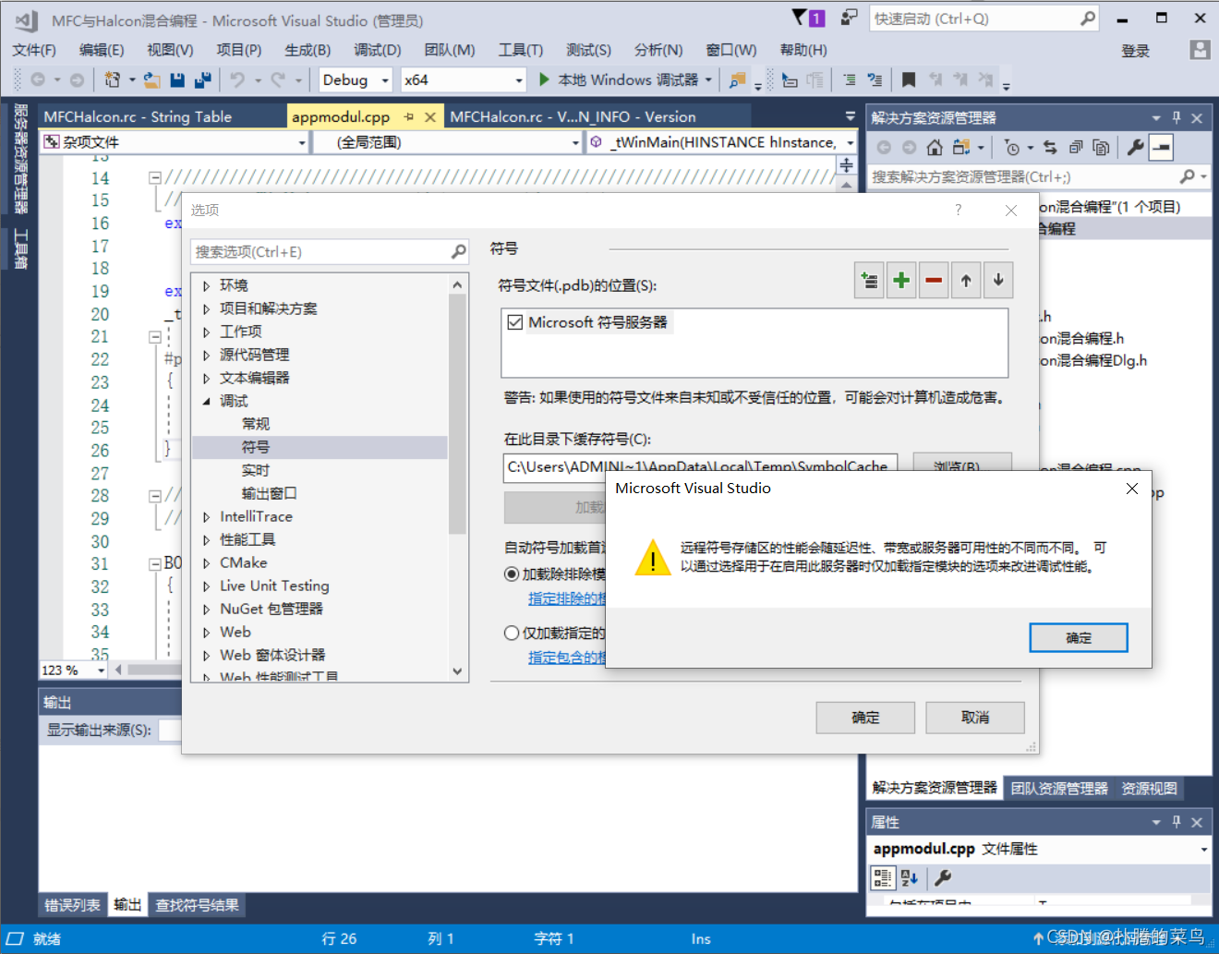The width and height of the screenshot is (1219, 954).
Task: Click the new symbol folder location icon
Action: click(x=870, y=281)
